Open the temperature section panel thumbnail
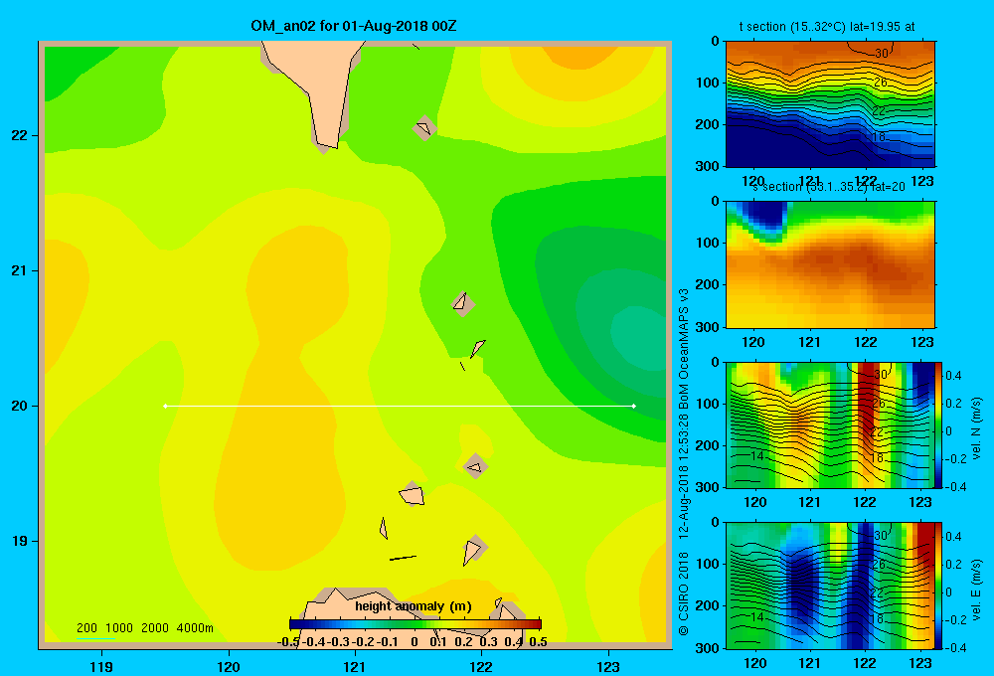Viewport: 994px width, 676px height. pyautogui.click(x=830, y=103)
